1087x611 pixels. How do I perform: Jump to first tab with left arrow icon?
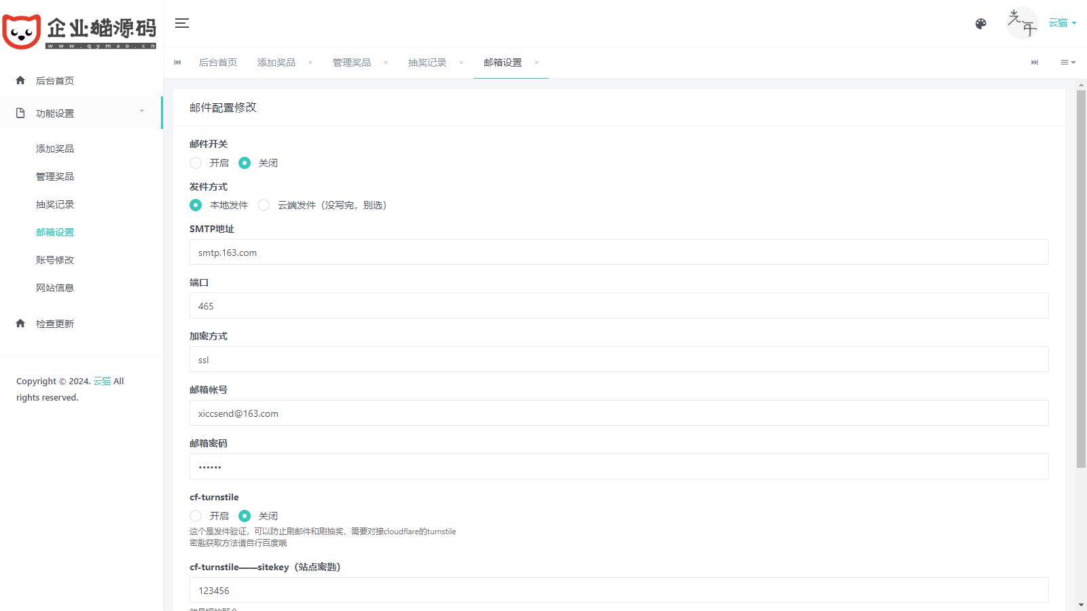coord(178,62)
